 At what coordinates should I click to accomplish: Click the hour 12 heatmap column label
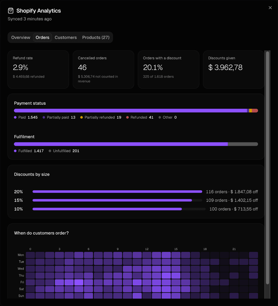[x=147, y=249]
